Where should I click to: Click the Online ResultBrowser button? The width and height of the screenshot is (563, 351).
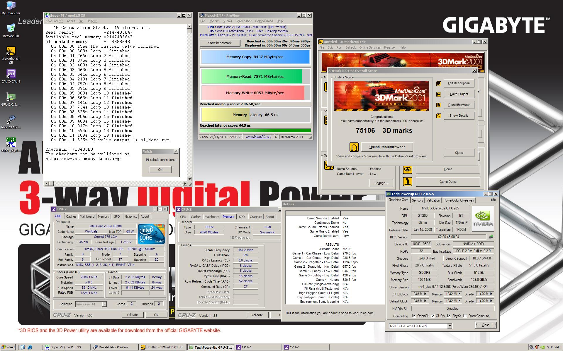(387, 147)
